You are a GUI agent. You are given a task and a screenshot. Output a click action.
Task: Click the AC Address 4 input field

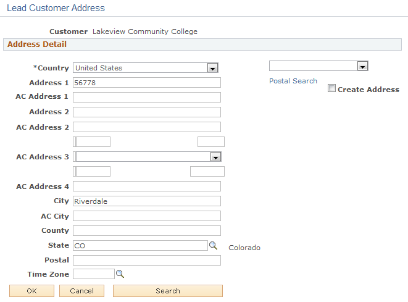point(146,187)
